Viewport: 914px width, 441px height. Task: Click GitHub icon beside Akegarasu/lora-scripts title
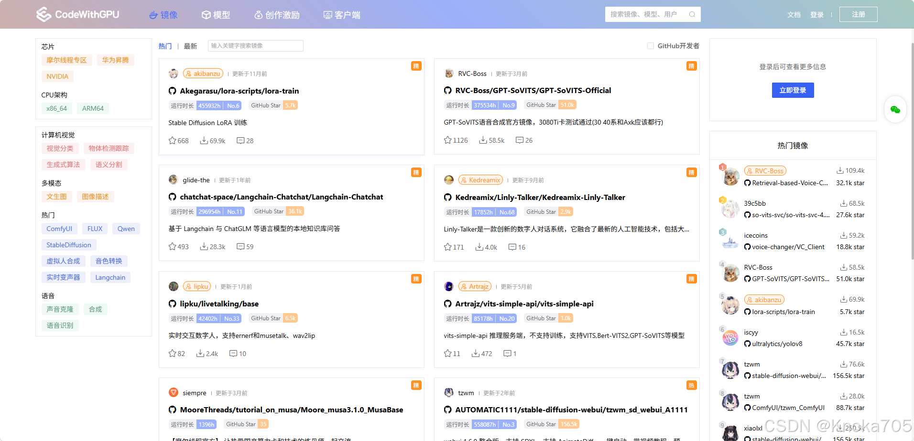pyautogui.click(x=172, y=91)
